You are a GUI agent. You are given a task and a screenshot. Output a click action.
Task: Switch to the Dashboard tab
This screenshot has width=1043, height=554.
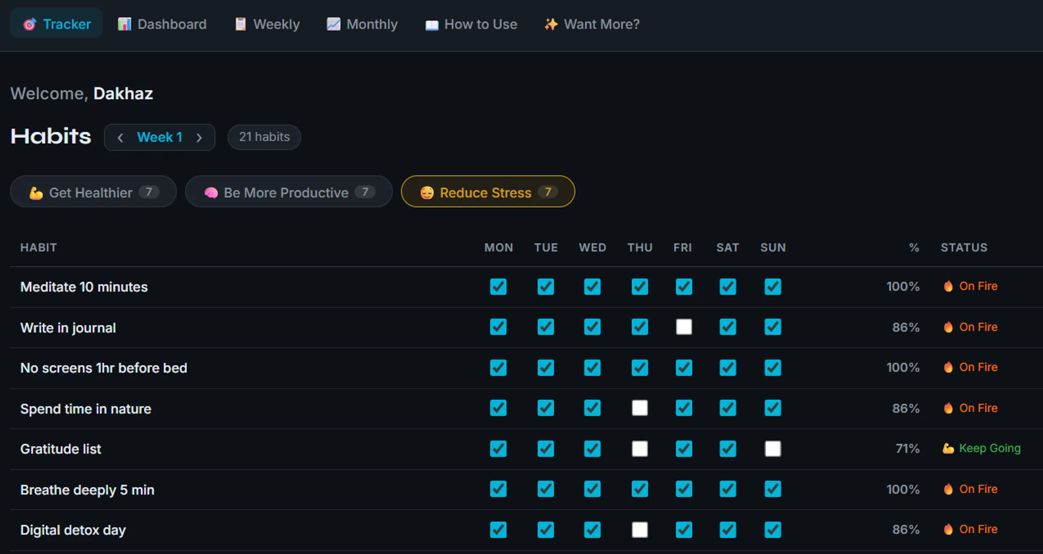162,24
